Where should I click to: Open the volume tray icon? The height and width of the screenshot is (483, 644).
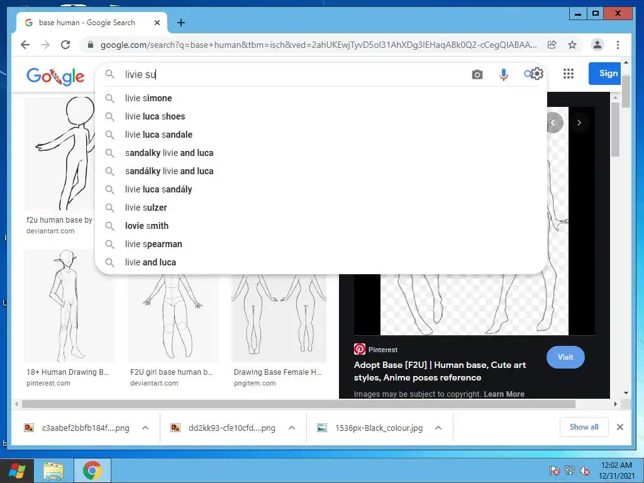click(x=584, y=470)
